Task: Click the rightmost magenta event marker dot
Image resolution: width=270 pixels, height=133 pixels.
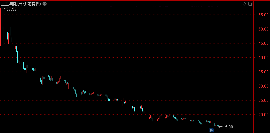Action: tap(217, 7)
